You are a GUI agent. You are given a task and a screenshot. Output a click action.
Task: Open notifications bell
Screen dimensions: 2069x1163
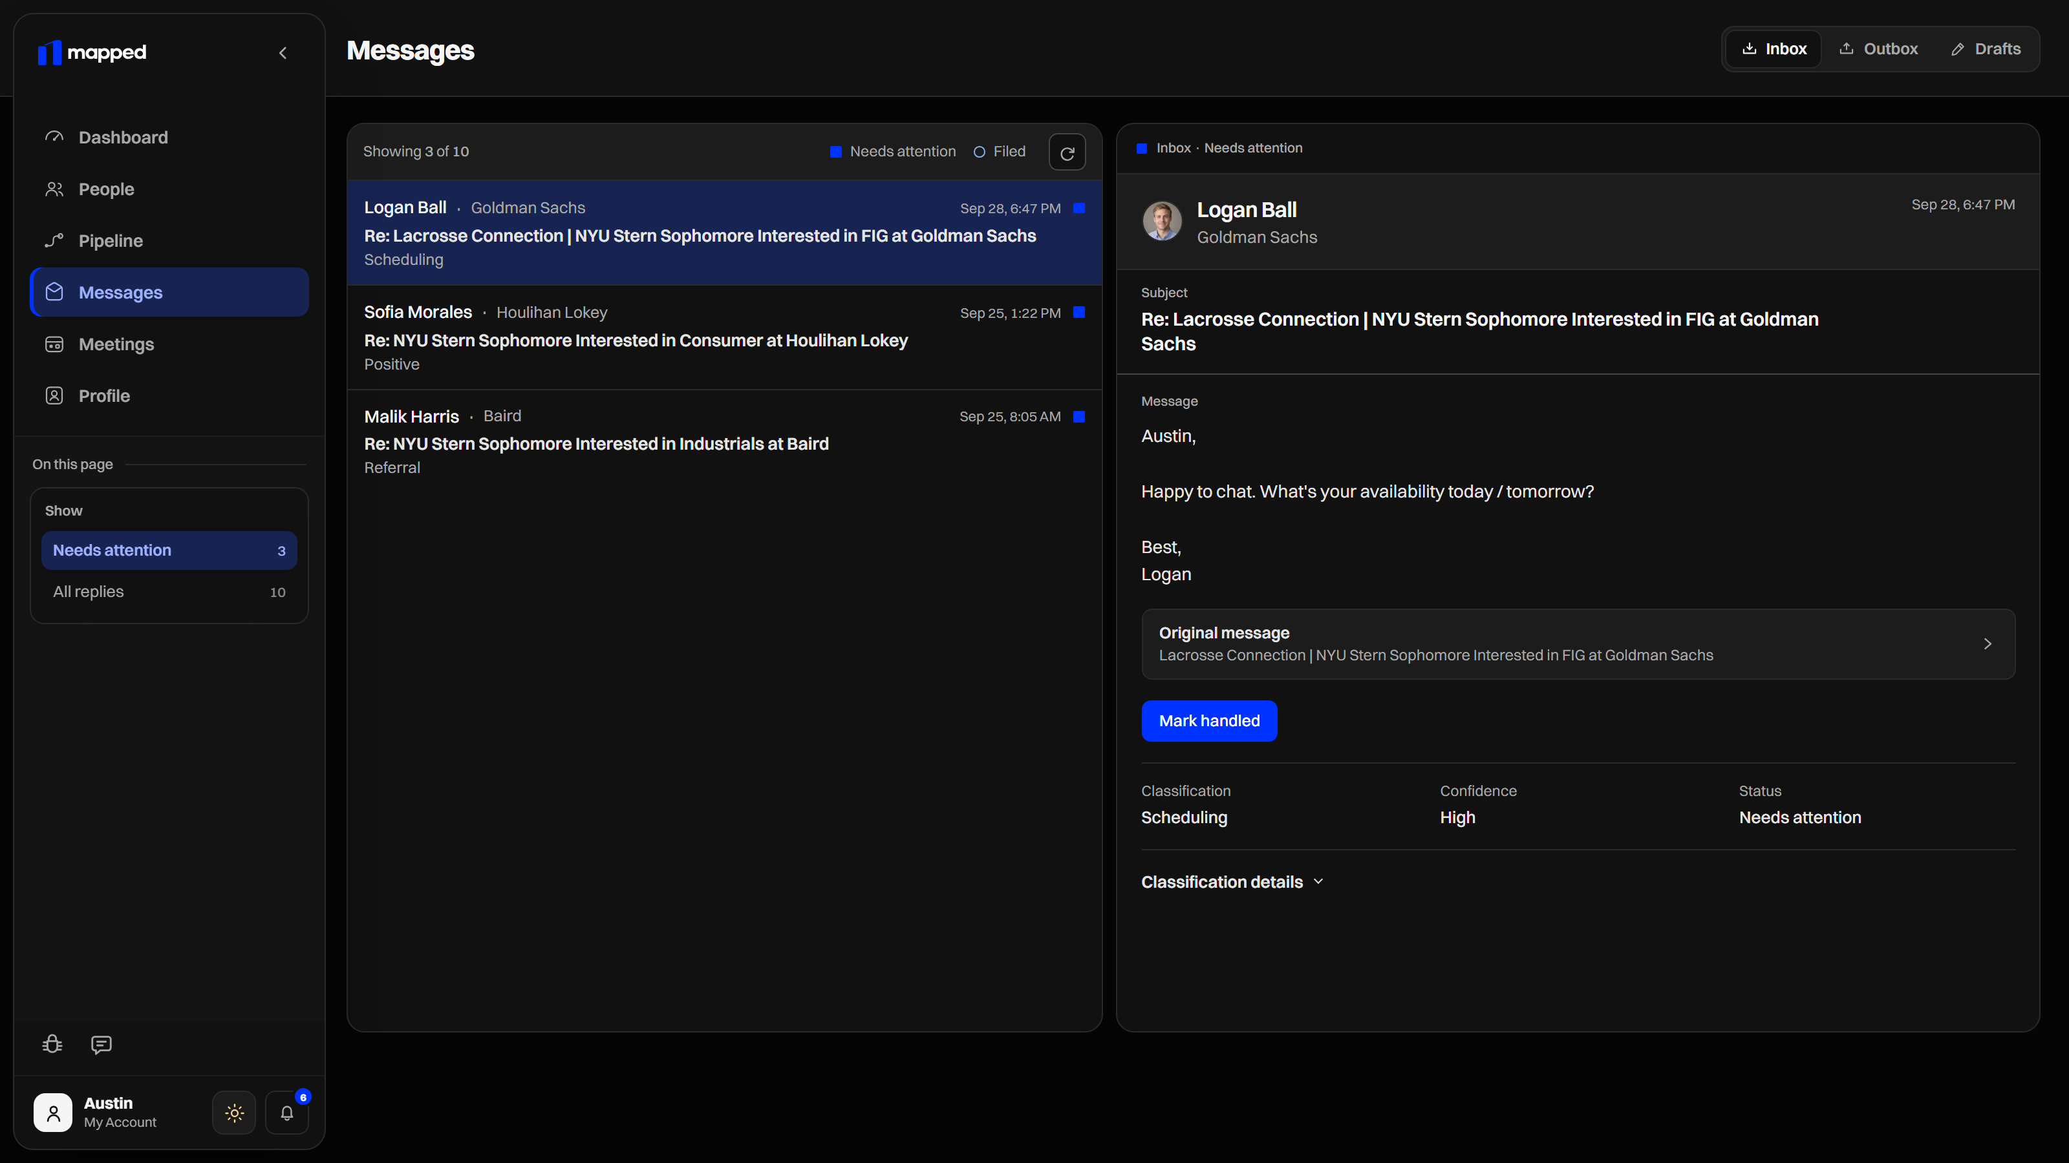pos(286,1113)
